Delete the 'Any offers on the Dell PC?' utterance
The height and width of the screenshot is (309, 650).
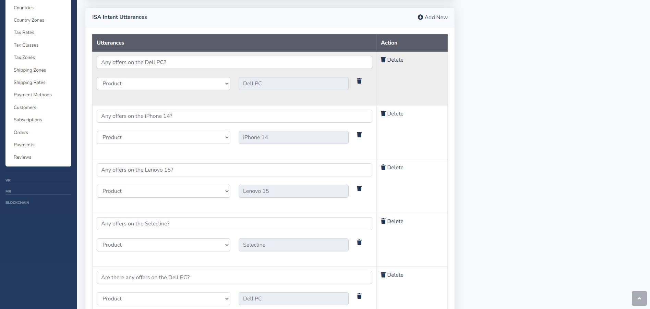(392, 60)
